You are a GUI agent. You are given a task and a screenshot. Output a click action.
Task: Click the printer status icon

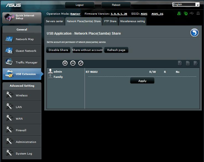coord(198,13)
